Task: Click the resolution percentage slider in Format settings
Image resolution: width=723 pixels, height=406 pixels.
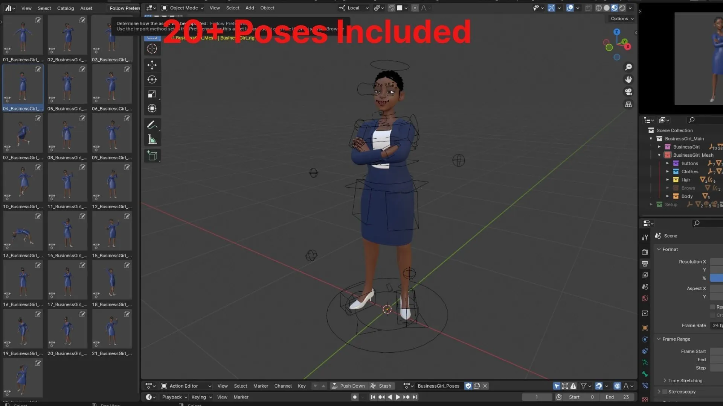Action: (x=717, y=278)
